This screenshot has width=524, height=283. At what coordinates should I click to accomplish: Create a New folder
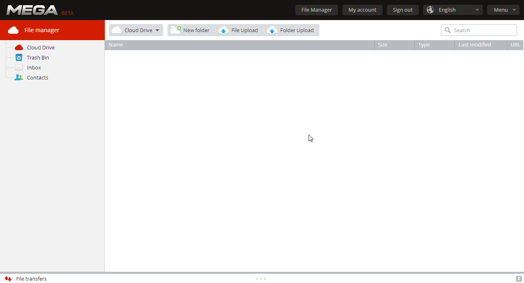[x=190, y=30]
